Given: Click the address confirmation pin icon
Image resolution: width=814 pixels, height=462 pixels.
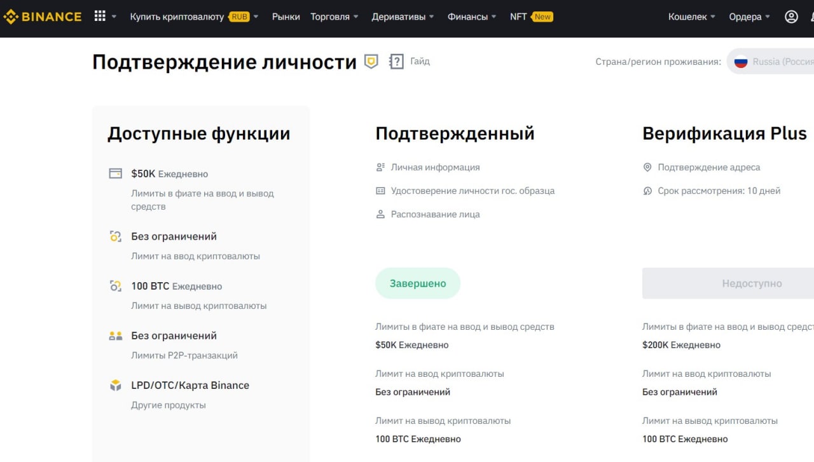Looking at the screenshot, I should click(x=647, y=167).
